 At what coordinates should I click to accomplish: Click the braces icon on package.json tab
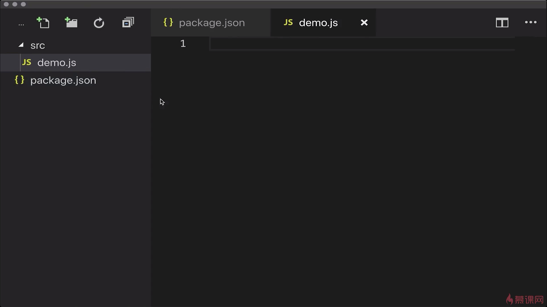pyautogui.click(x=168, y=22)
